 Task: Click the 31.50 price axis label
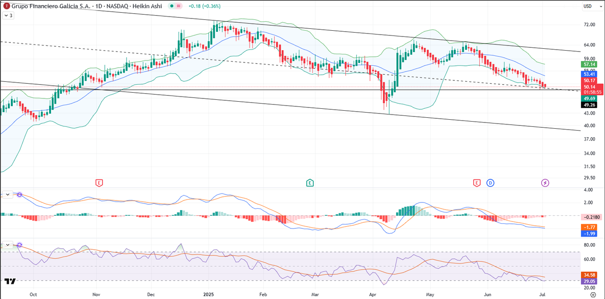589,167
